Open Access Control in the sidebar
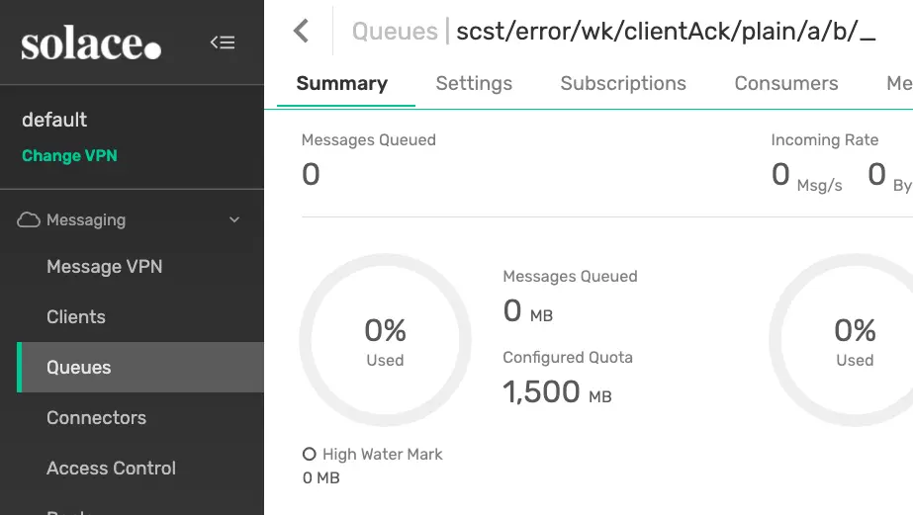This screenshot has height=515, width=913. pyautogui.click(x=111, y=469)
